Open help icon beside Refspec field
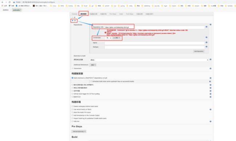Screen dimensions: 236x141 click(x=207, y=47)
